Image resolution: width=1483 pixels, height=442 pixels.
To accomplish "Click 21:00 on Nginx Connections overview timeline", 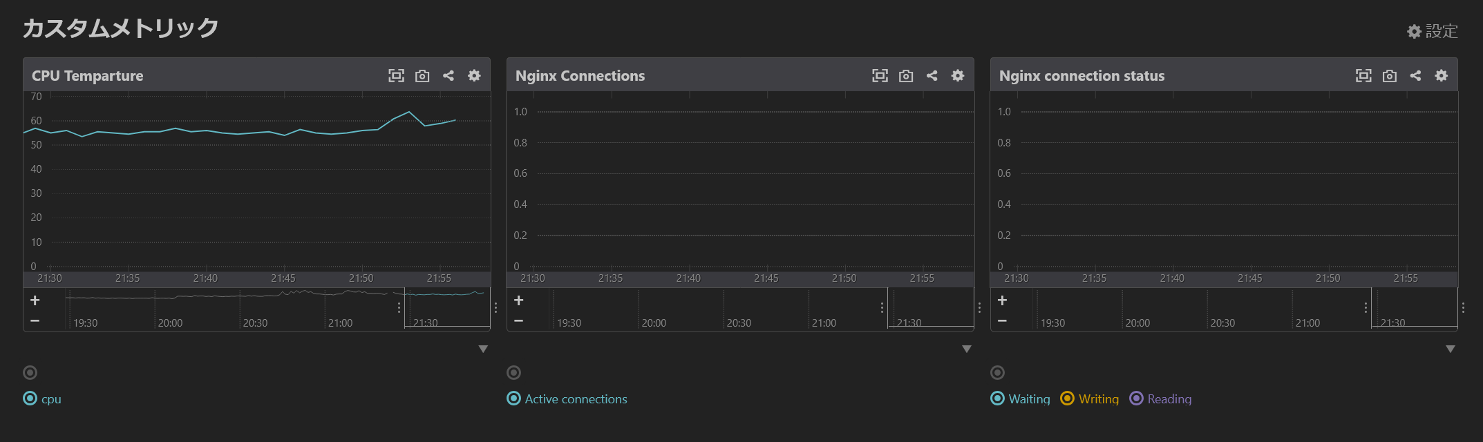I will [824, 323].
